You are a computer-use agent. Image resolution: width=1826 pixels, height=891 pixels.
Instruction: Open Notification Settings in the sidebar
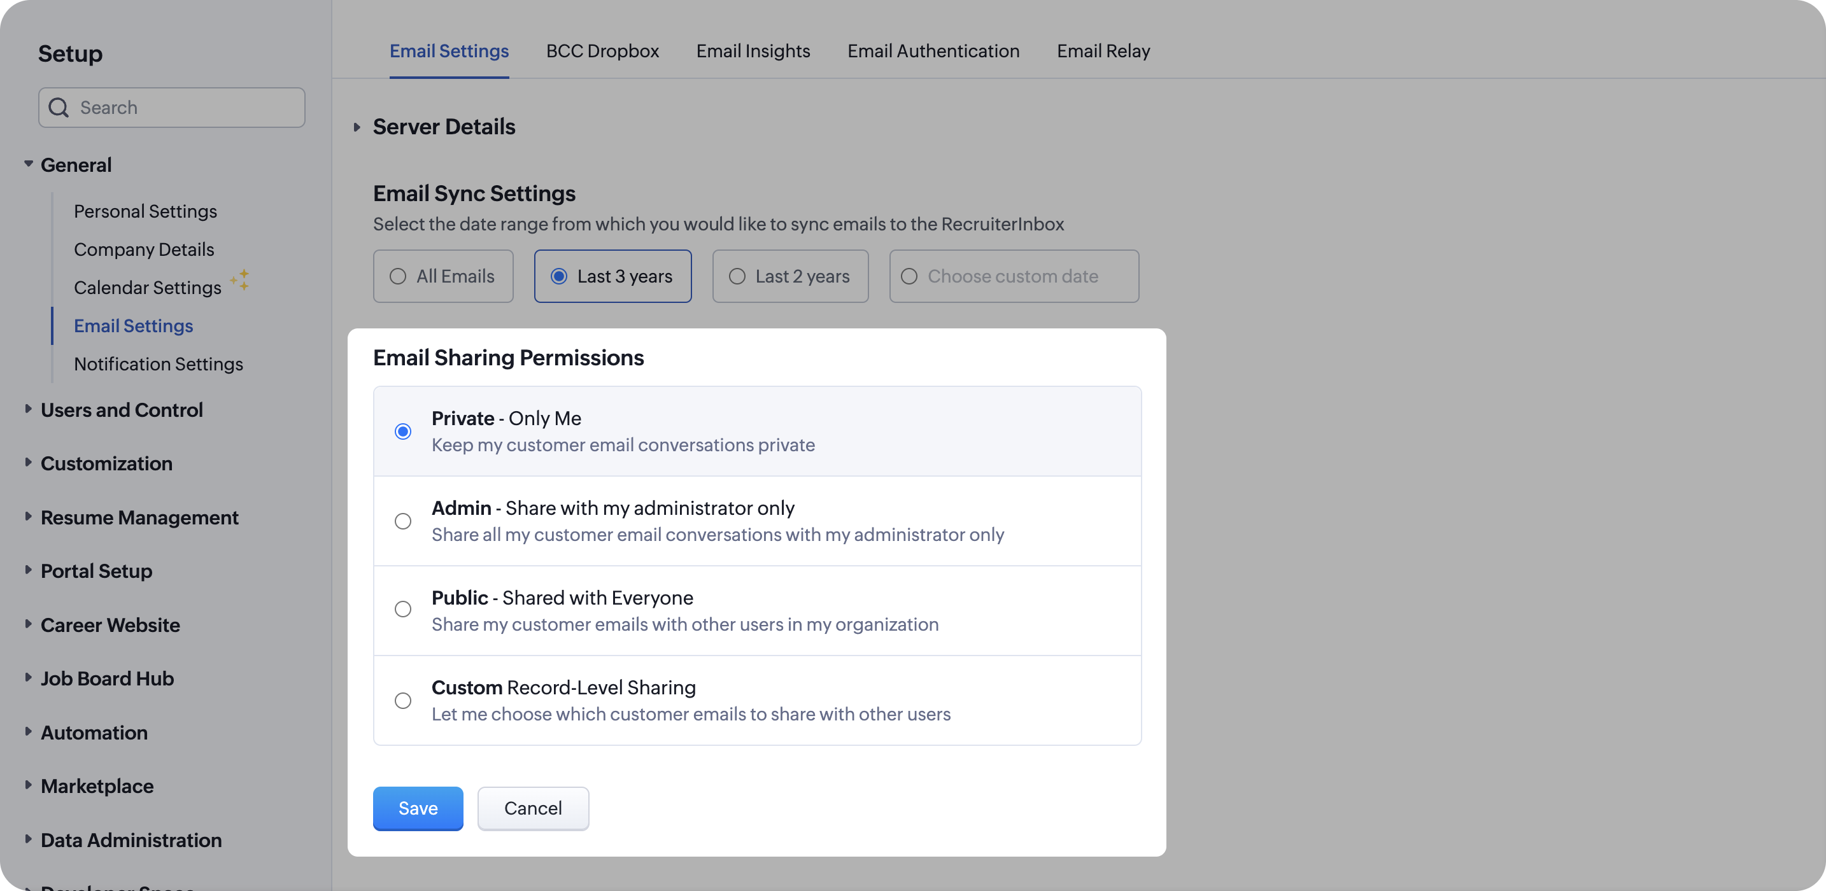point(158,363)
